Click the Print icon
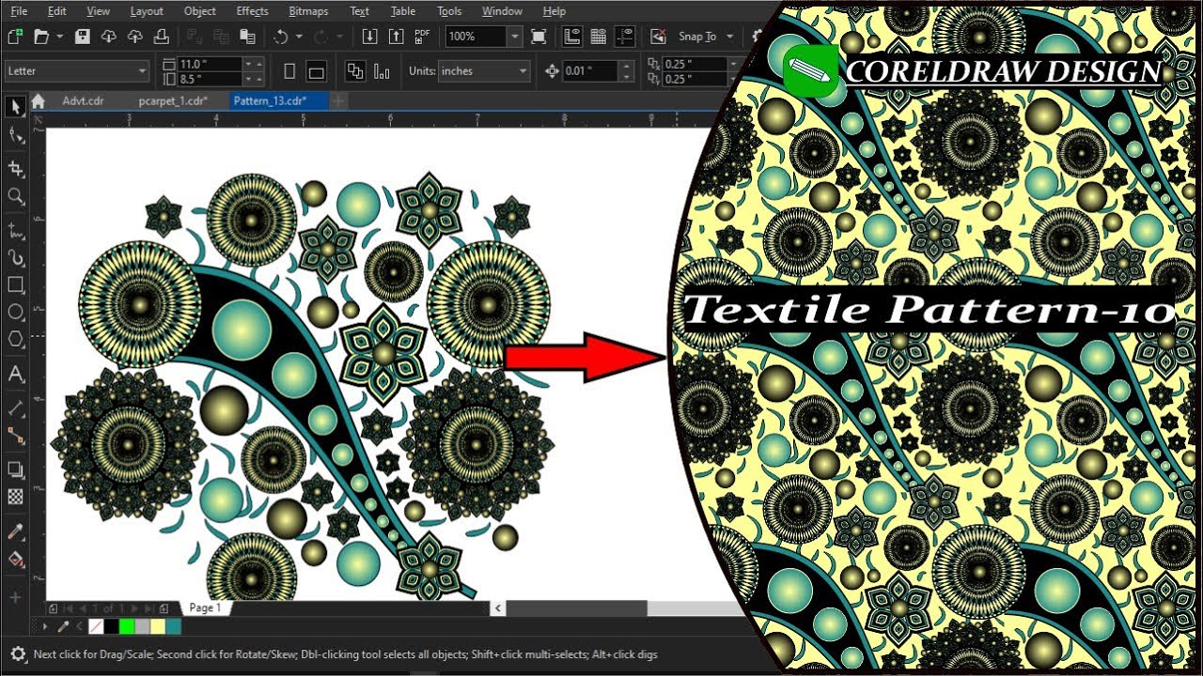Screen dimensions: 1203x676 point(162,37)
